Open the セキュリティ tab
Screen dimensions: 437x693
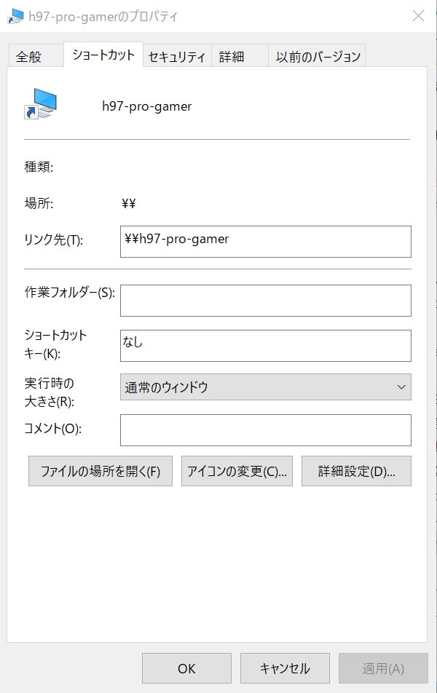[177, 57]
